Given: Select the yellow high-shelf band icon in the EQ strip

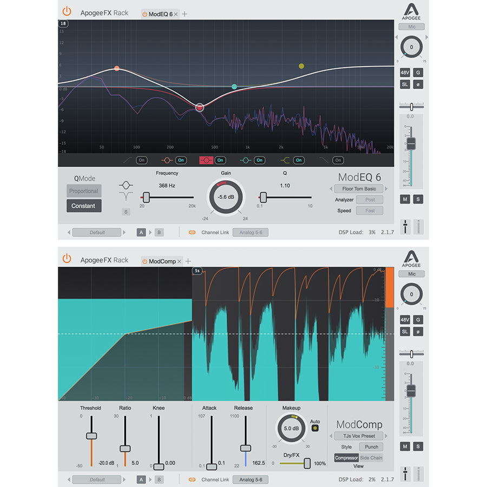Looking at the screenshot, I should tap(285, 160).
